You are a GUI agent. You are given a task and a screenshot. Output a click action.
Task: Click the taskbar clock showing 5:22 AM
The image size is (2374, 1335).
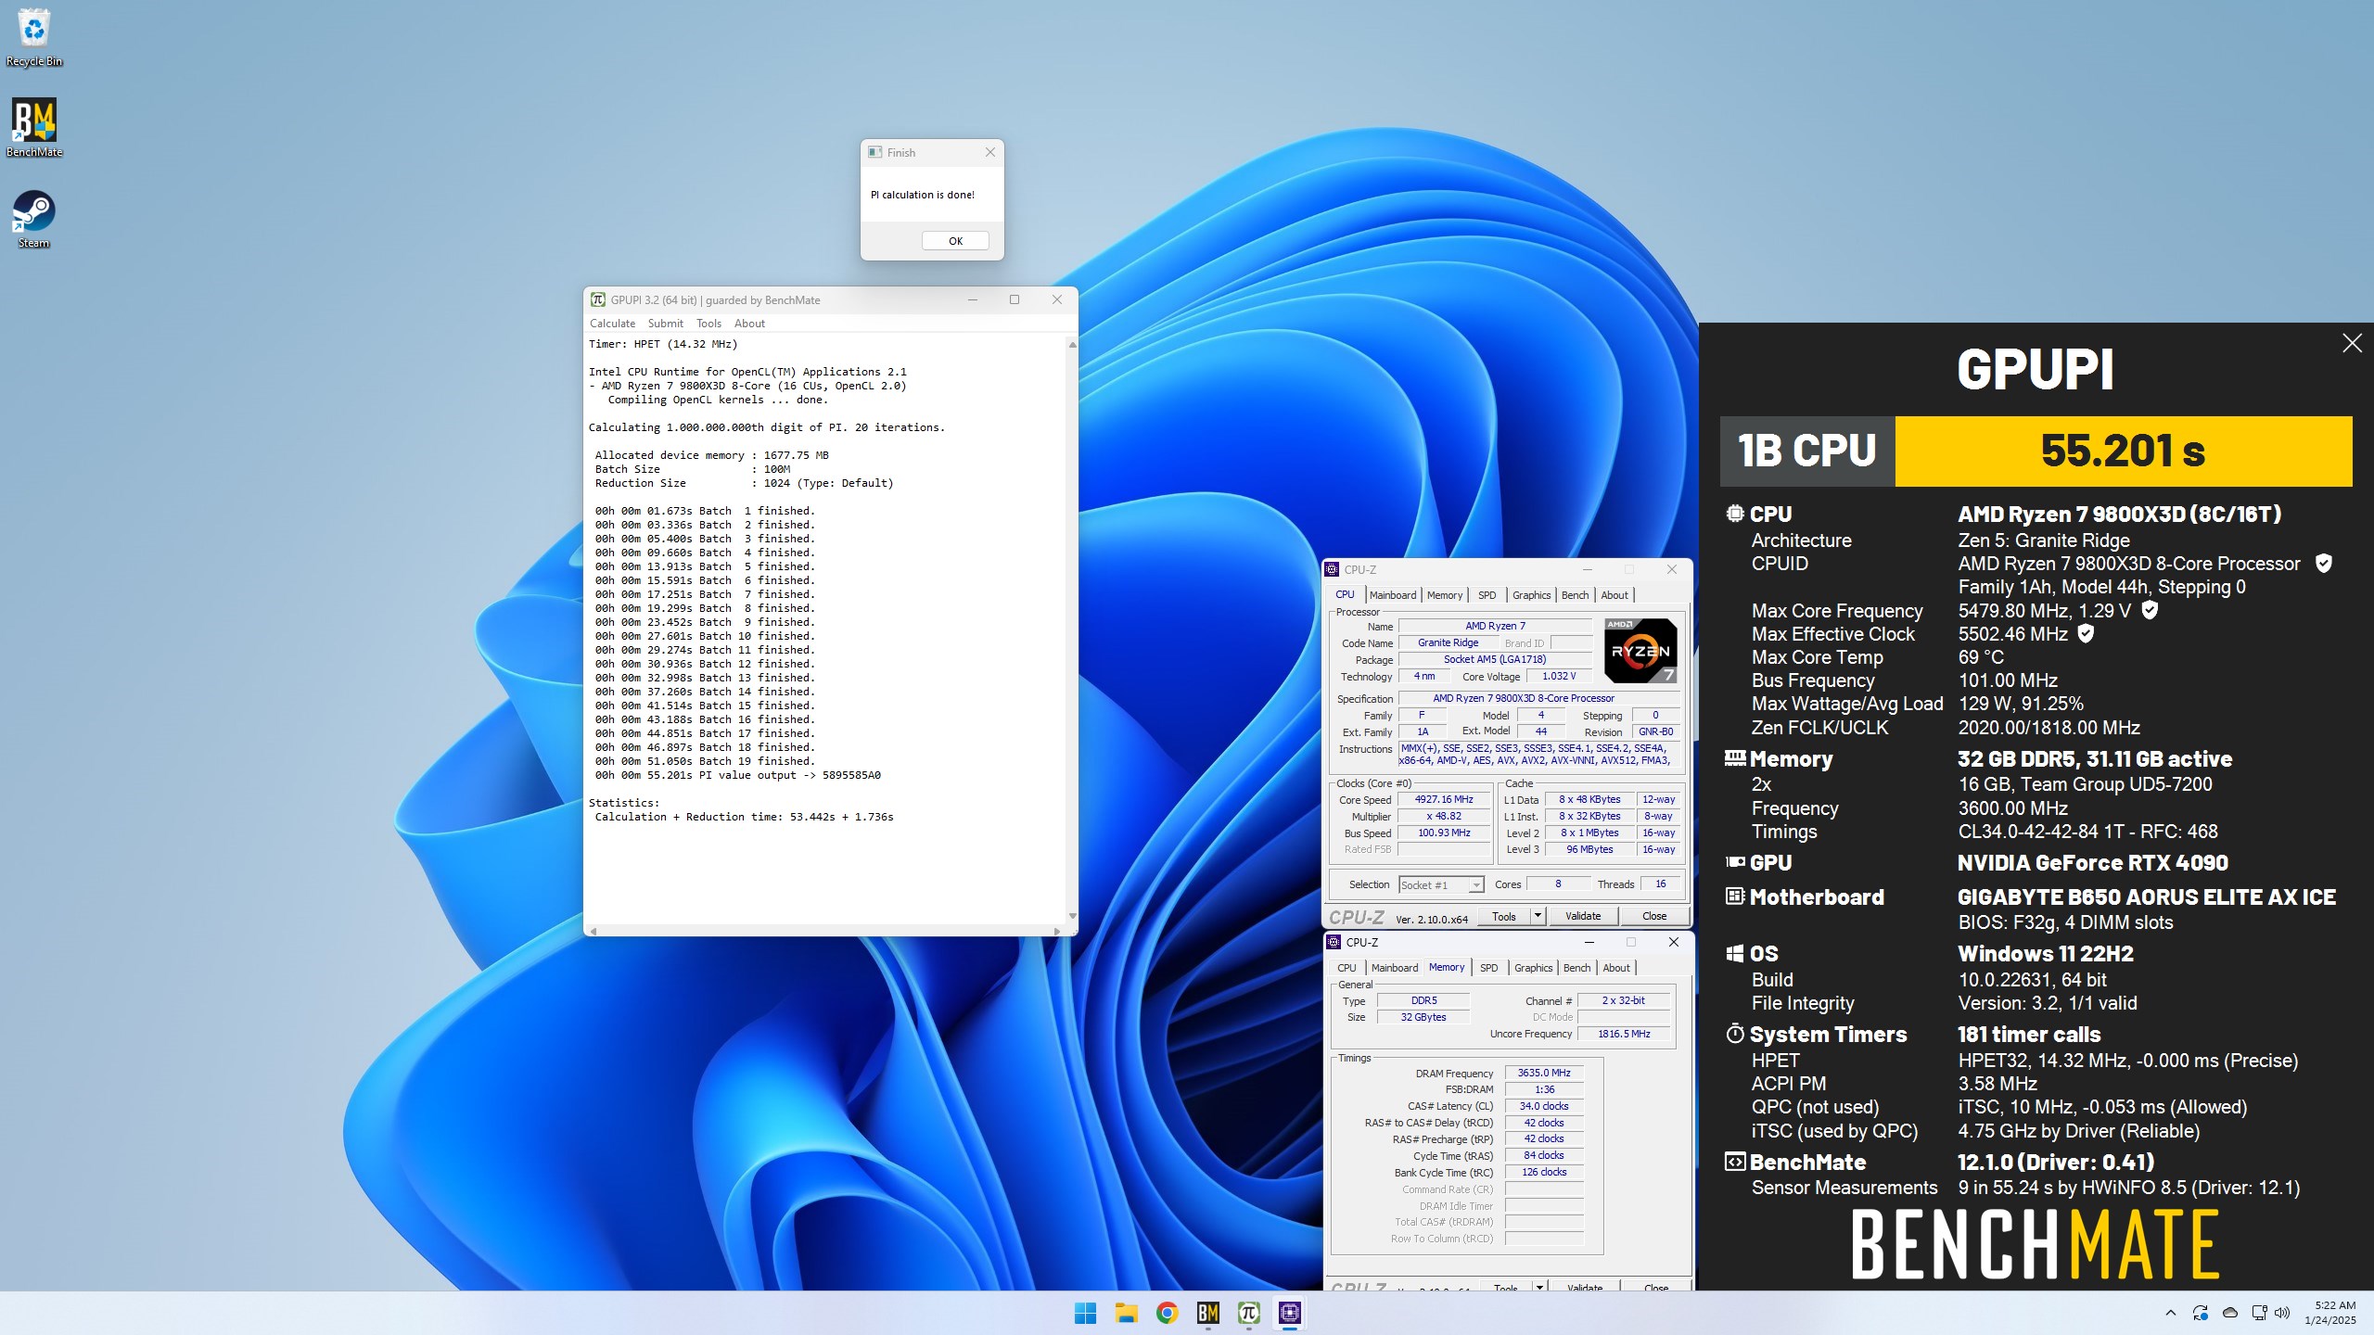coord(2330,1313)
